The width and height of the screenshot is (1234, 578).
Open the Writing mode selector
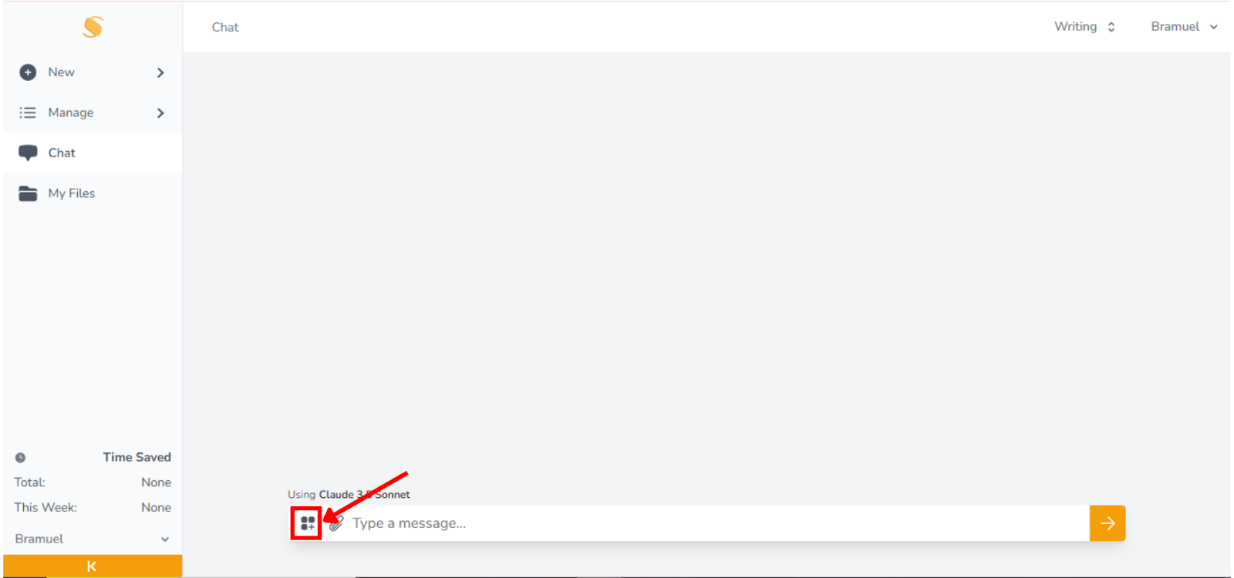(1085, 27)
